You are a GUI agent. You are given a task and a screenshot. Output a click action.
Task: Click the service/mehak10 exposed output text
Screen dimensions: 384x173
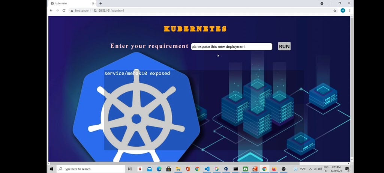pos(137,73)
